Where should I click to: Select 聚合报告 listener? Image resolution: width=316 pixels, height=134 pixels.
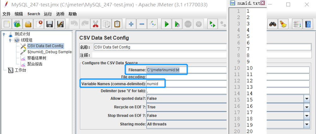(35, 64)
